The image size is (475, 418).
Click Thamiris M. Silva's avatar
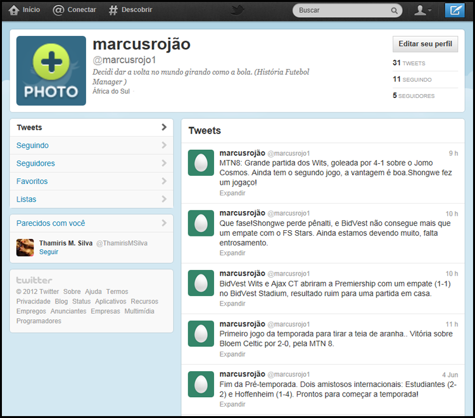(x=25, y=247)
